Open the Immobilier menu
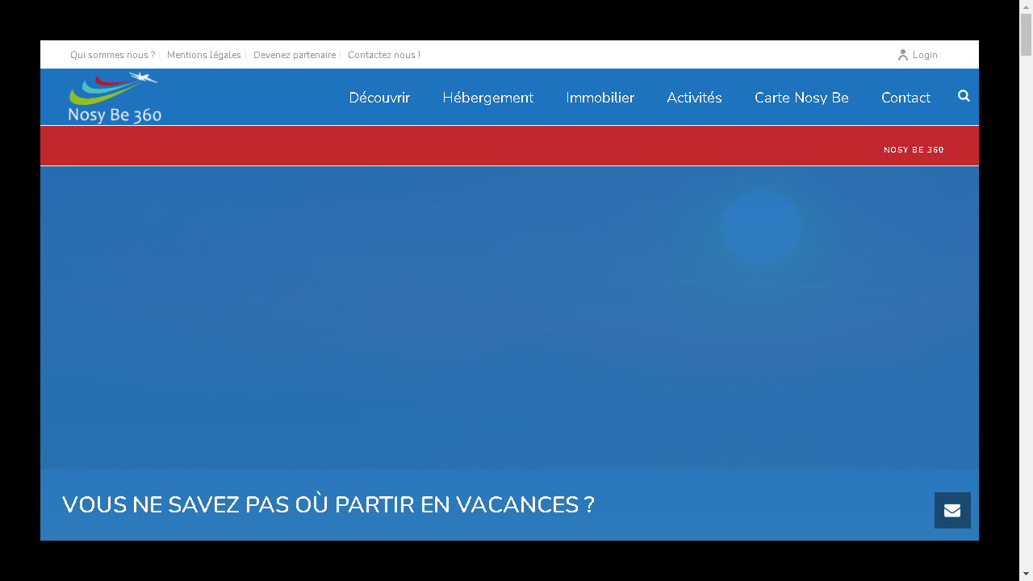The height and width of the screenshot is (581, 1033). point(600,98)
